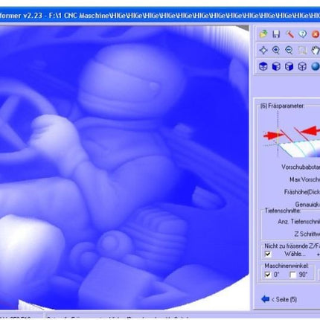
Task: Select the greyed zoom window icon
Action: pos(302,50)
